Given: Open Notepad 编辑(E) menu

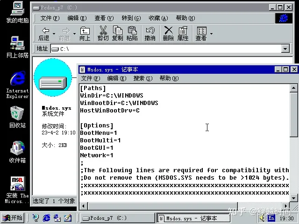Looking at the screenshot, I should [117, 78].
